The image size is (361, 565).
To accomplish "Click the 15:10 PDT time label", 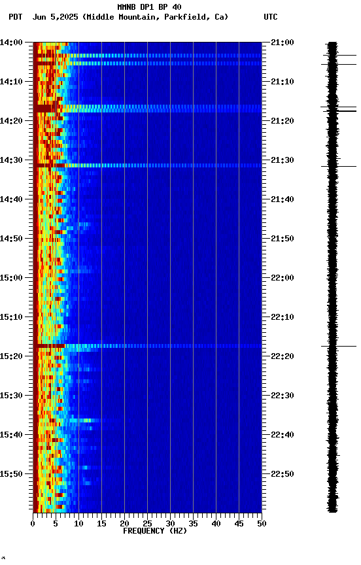I will (11, 317).
